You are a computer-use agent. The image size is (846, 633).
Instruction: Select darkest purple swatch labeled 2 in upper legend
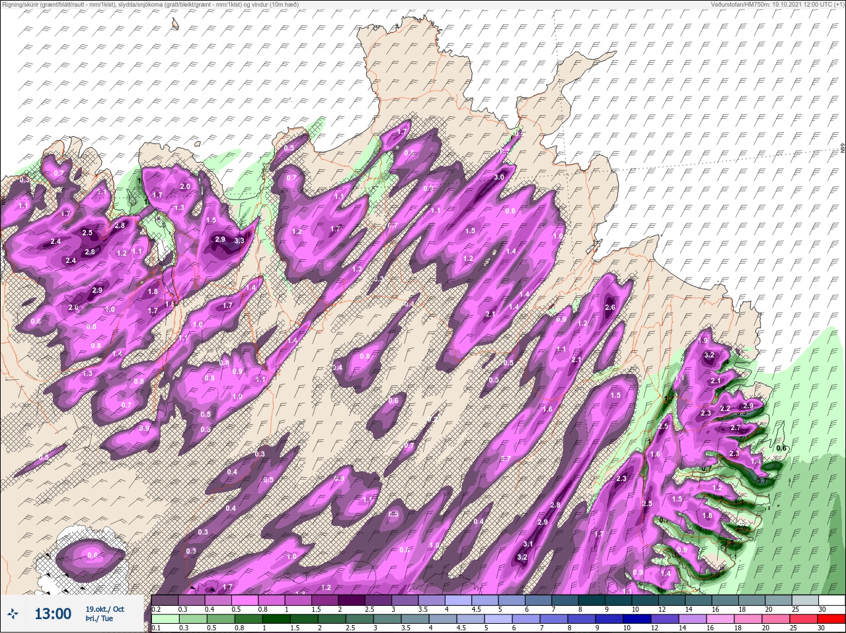352,600
